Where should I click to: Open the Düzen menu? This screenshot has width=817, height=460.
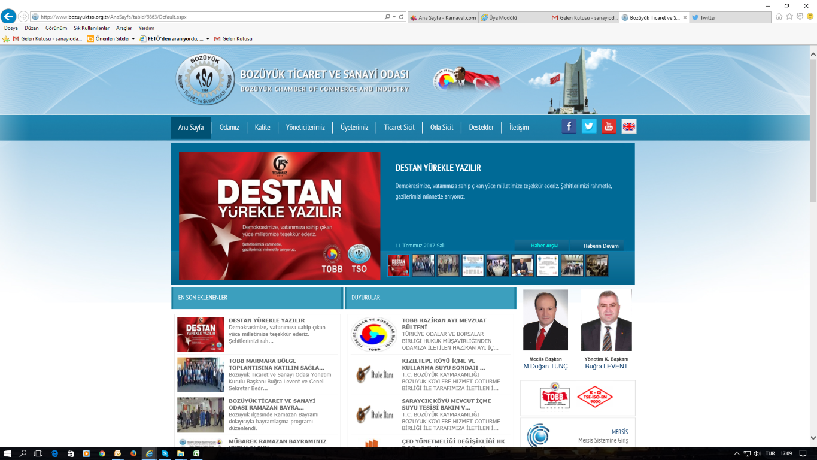point(32,28)
